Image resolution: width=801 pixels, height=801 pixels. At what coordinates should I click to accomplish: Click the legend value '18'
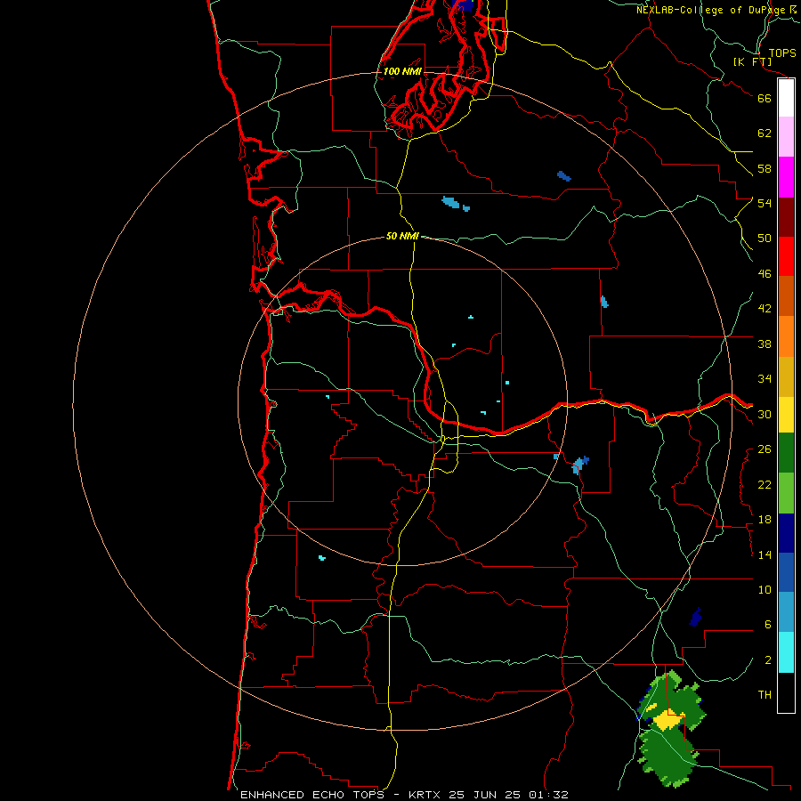coord(765,520)
